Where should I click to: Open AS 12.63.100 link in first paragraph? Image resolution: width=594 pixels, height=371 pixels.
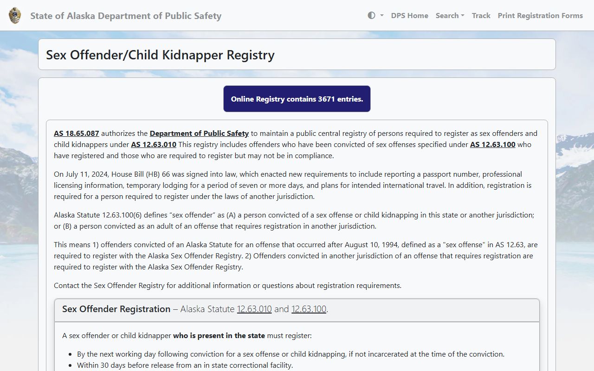(492, 144)
